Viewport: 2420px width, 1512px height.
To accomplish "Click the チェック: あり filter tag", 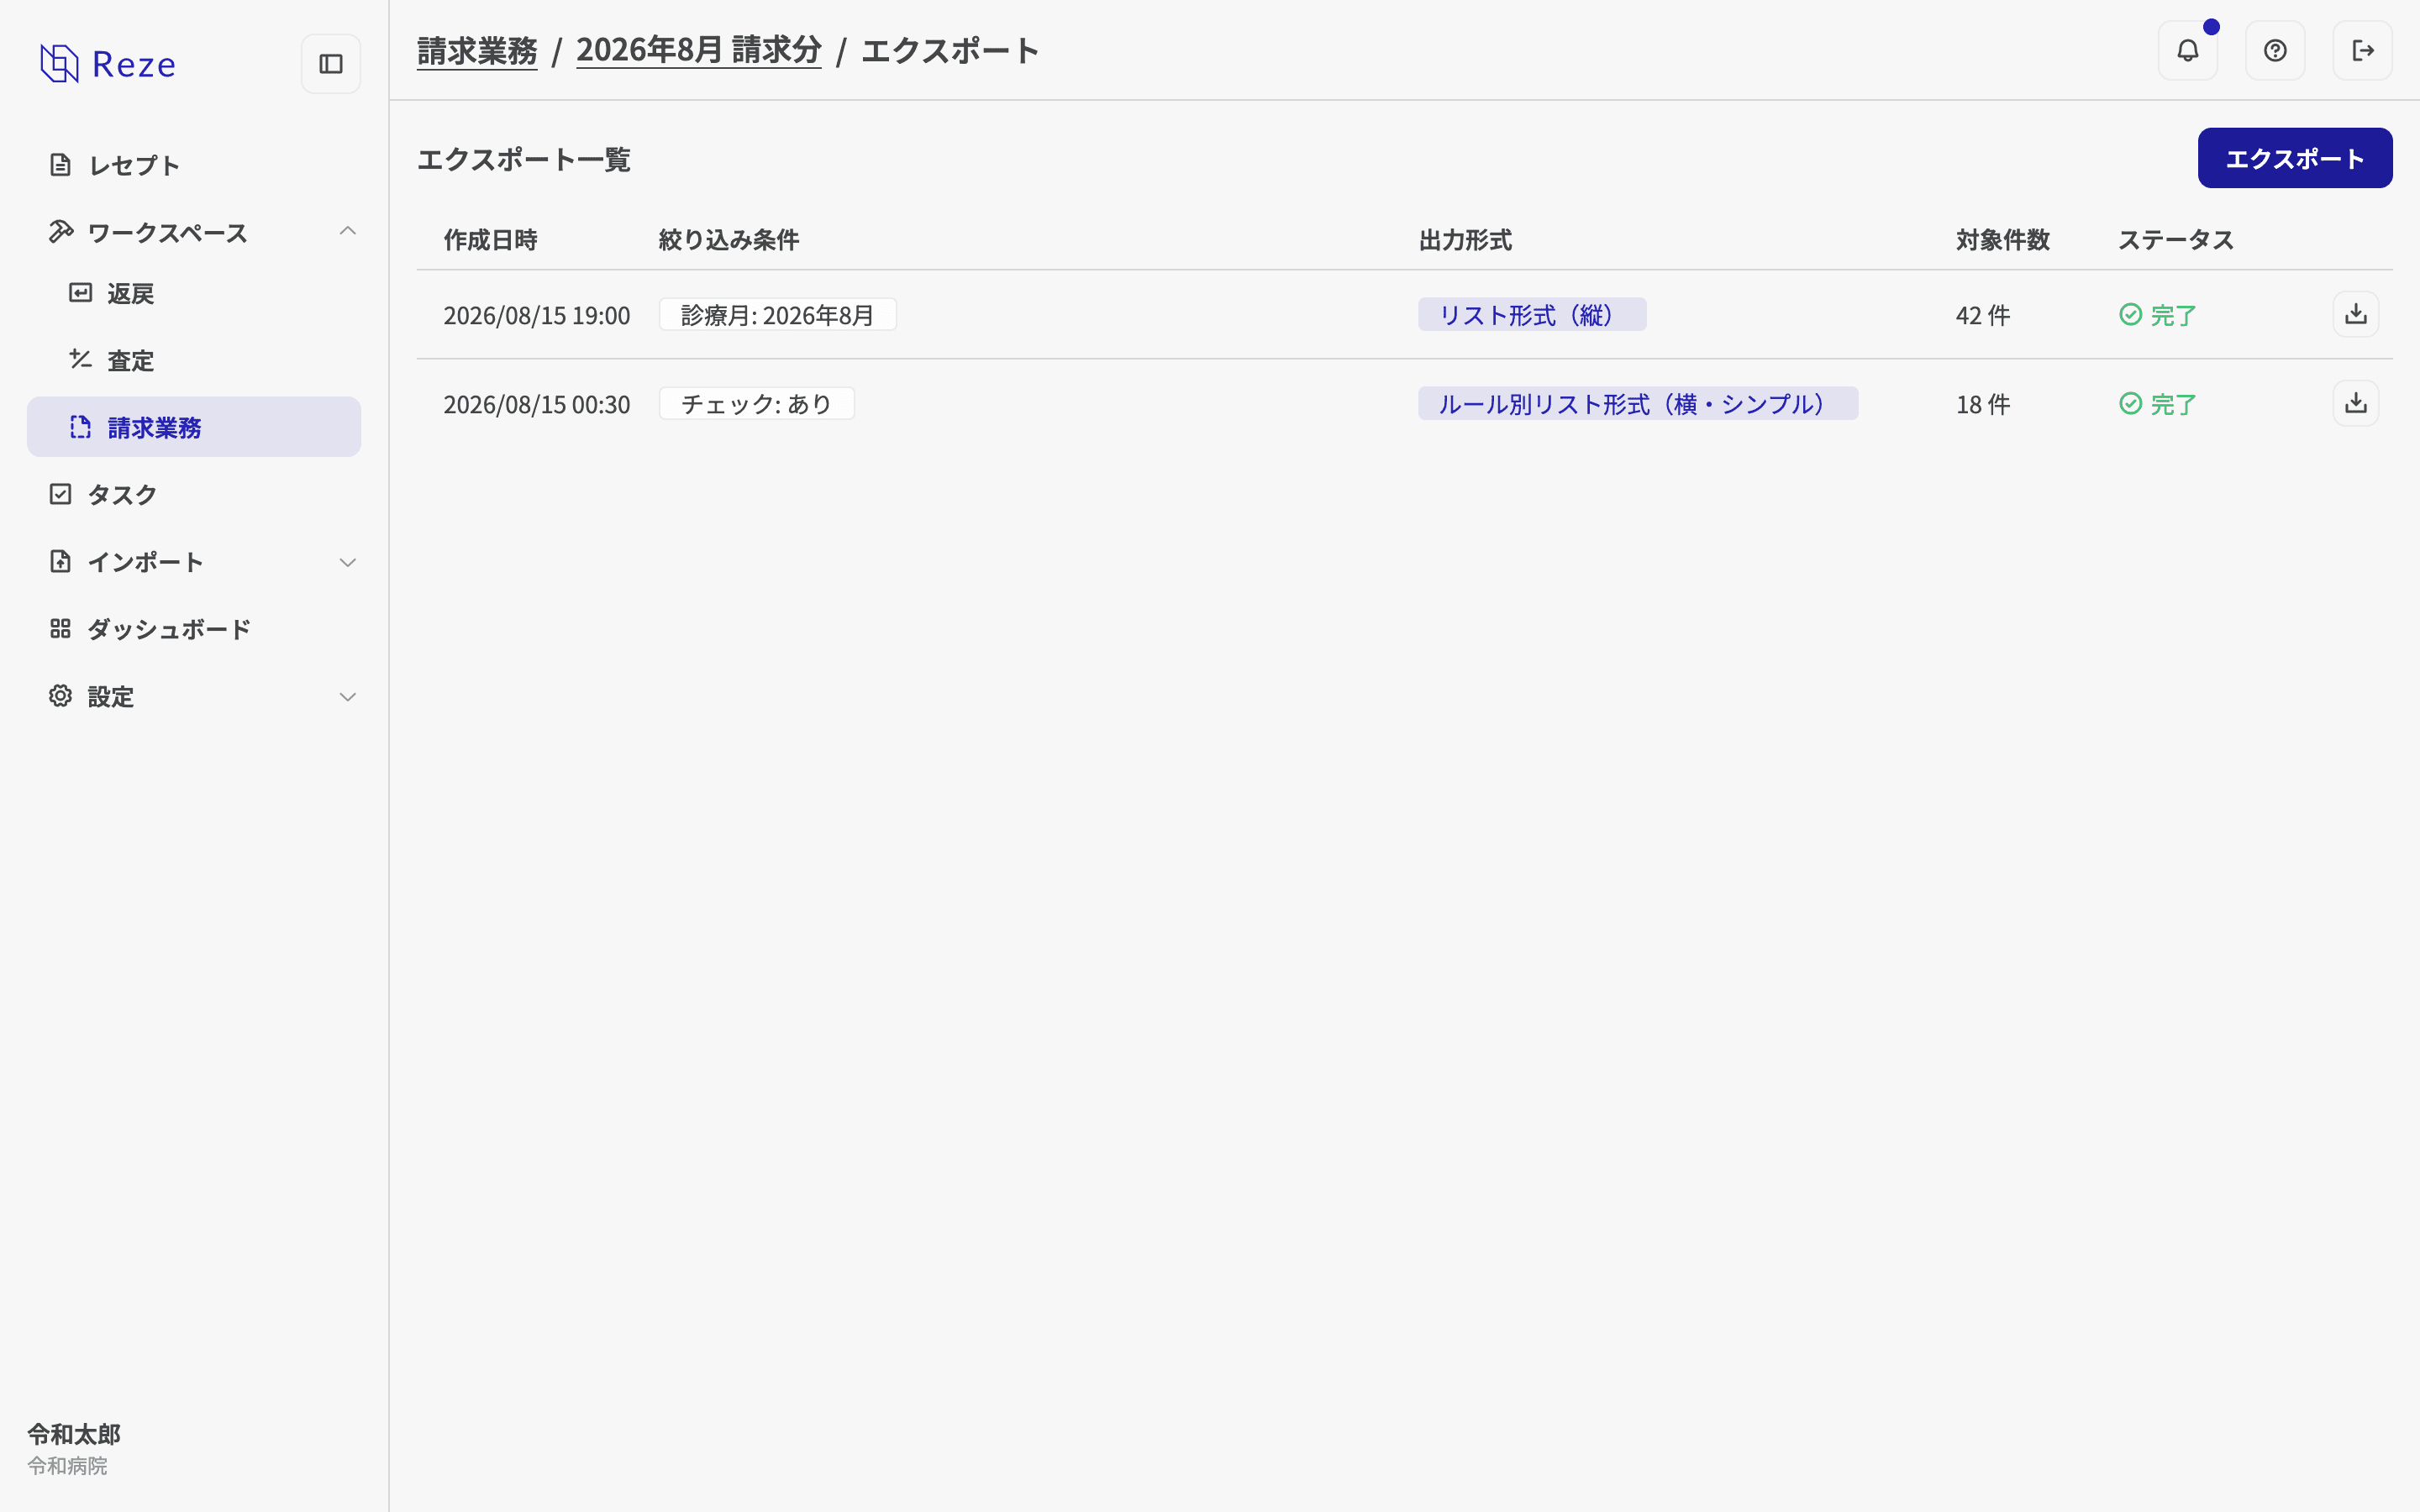I will tap(756, 404).
